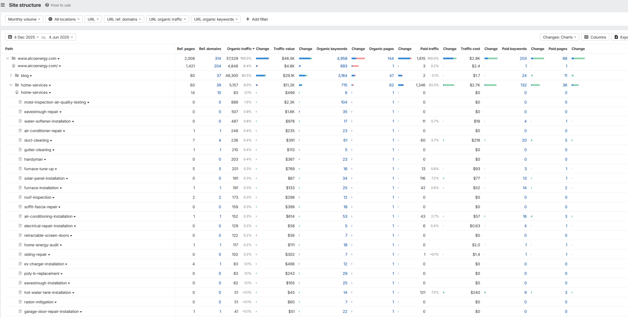
Task: Open the comparison date 4 Jun 2025 dropdown
Action: (x=61, y=37)
